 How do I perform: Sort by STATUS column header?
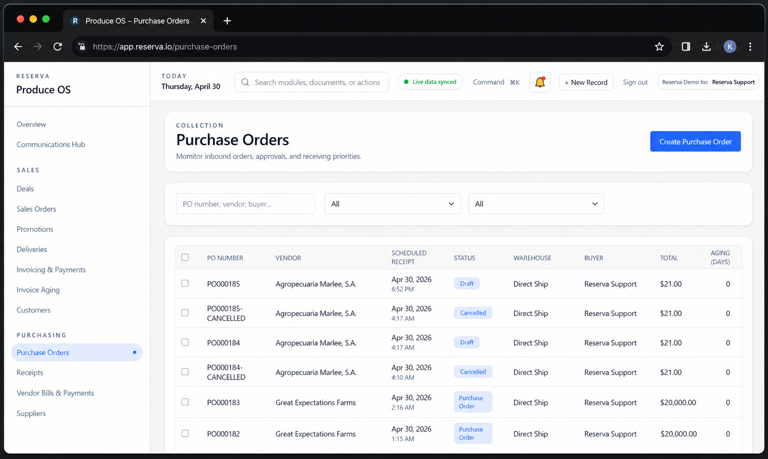(464, 258)
